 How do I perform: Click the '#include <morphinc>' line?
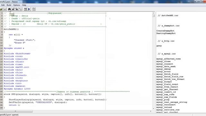tap(16, 81)
